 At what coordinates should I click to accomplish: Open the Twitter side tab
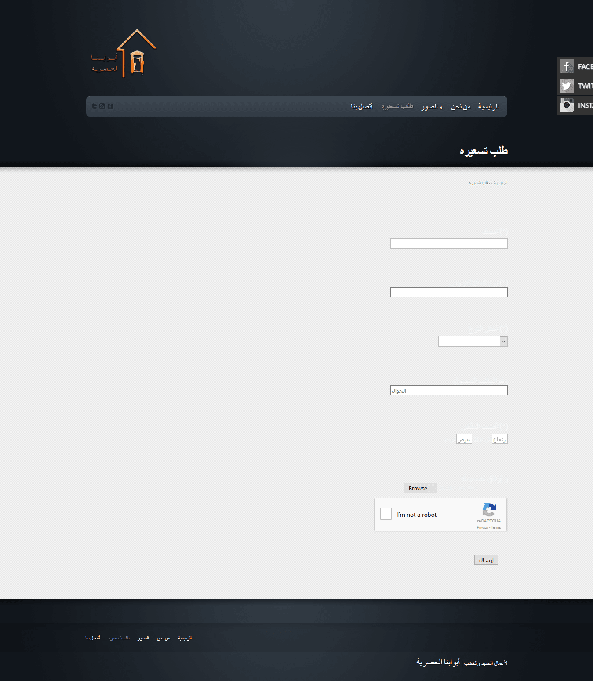[x=575, y=86]
